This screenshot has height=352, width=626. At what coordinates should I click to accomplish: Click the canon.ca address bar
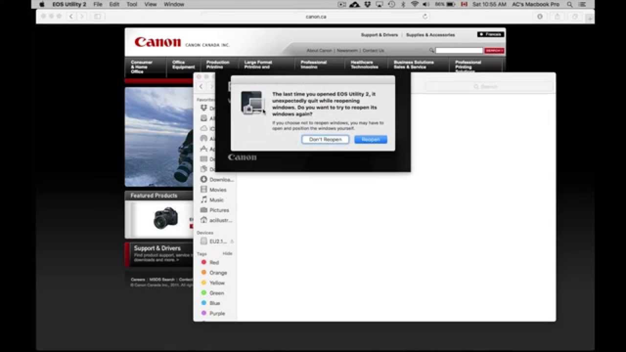click(316, 17)
